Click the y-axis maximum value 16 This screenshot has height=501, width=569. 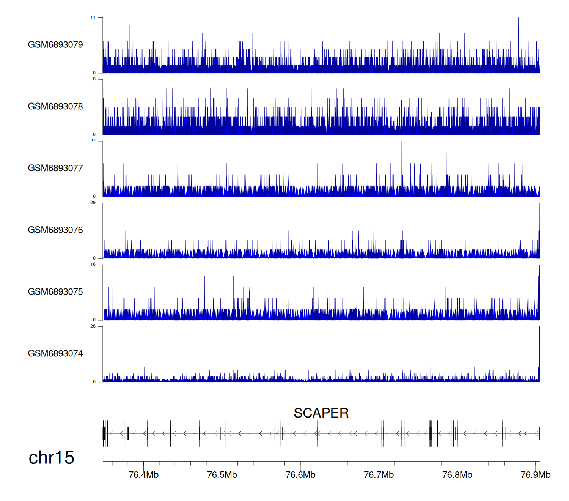click(x=93, y=265)
